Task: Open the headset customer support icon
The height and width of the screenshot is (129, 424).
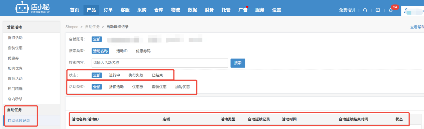Action: [x=365, y=10]
